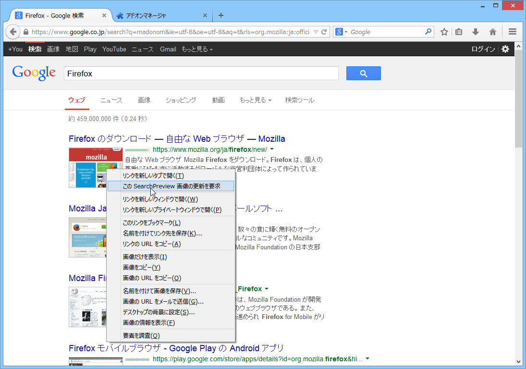This screenshot has width=526, height=369.
Task: Go to homepage via the home icon
Action: point(492,31)
